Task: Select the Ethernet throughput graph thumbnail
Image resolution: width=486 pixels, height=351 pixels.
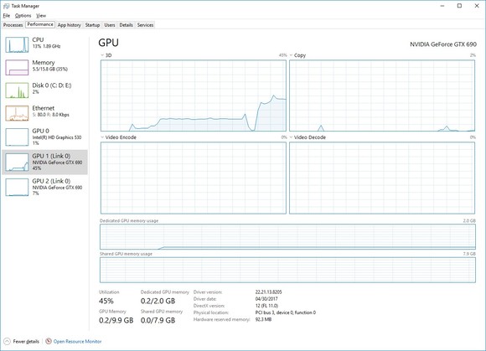Action: (17, 113)
